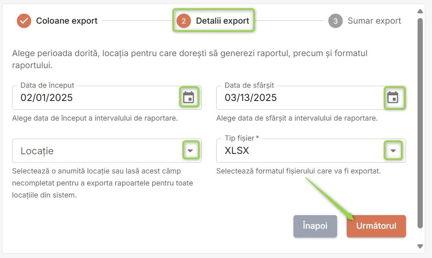Click the vertical scrollbar thumb
The height and width of the screenshot is (258, 432).
click(x=420, y=123)
